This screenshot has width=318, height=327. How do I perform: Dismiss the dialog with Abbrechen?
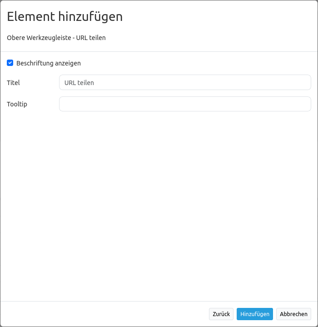point(293,314)
